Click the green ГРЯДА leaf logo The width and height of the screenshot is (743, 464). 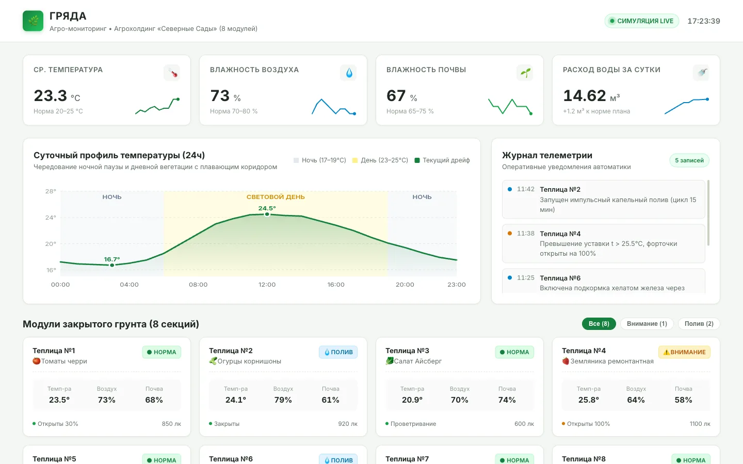point(33,21)
